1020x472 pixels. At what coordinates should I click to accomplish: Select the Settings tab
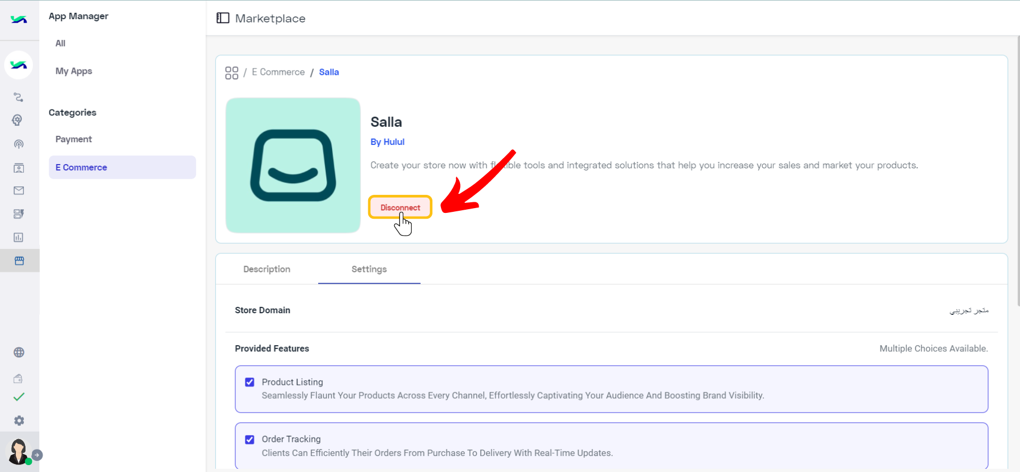[369, 269]
